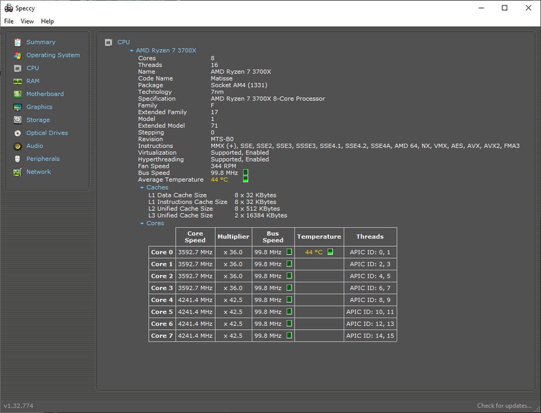Click the Fan Speed 344 RPM value
The width and height of the screenshot is (541, 413).
(x=224, y=166)
